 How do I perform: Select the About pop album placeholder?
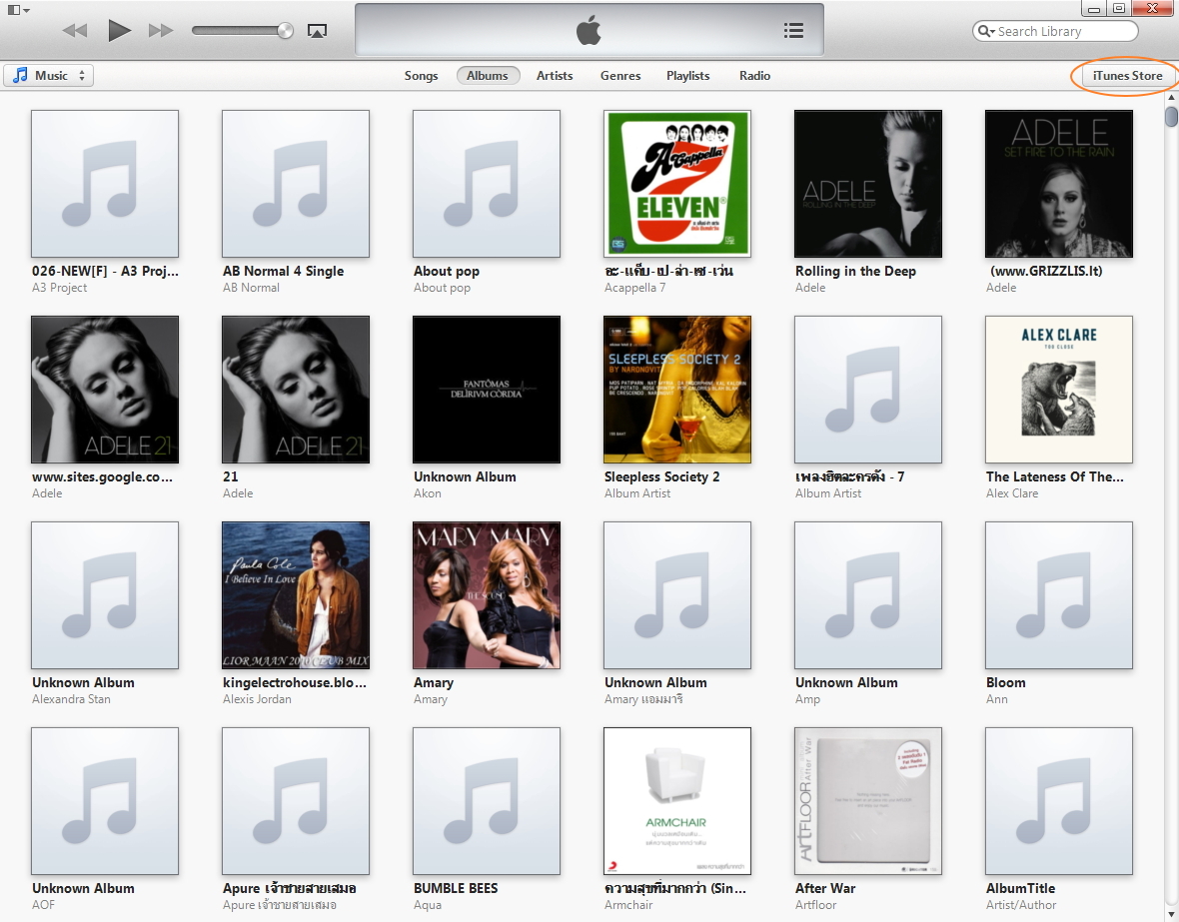click(487, 184)
